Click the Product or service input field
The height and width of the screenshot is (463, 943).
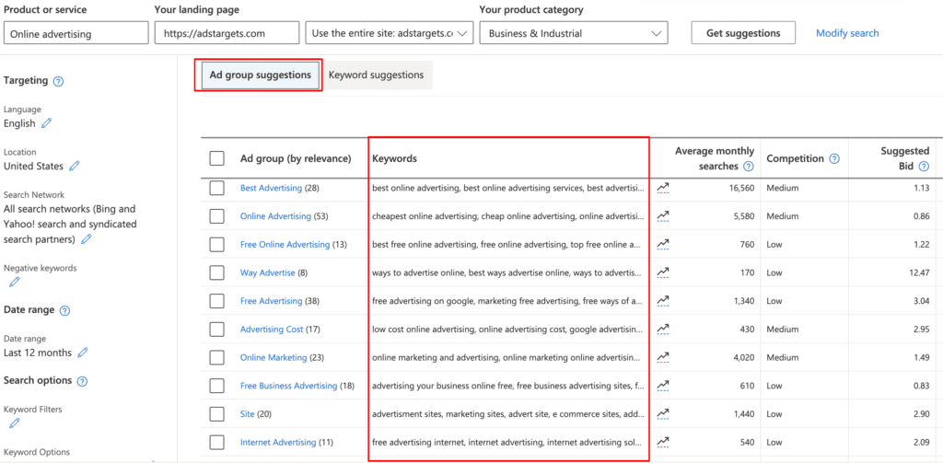coord(76,33)
